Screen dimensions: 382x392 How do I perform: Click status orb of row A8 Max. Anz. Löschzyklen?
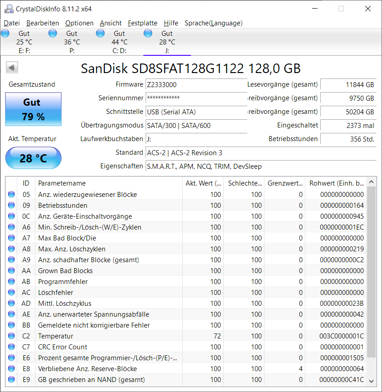pyautogui.click(x=11, y=249)
